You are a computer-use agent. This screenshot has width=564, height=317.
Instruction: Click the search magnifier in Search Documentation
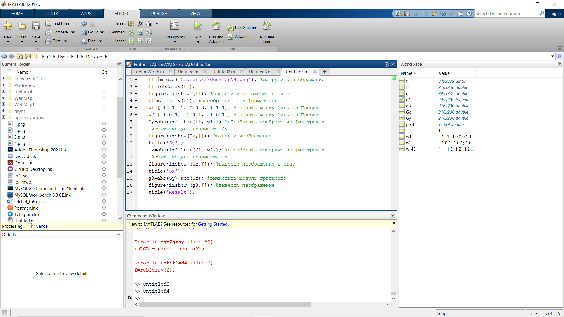pyautogui.click(x=542, y=14)
